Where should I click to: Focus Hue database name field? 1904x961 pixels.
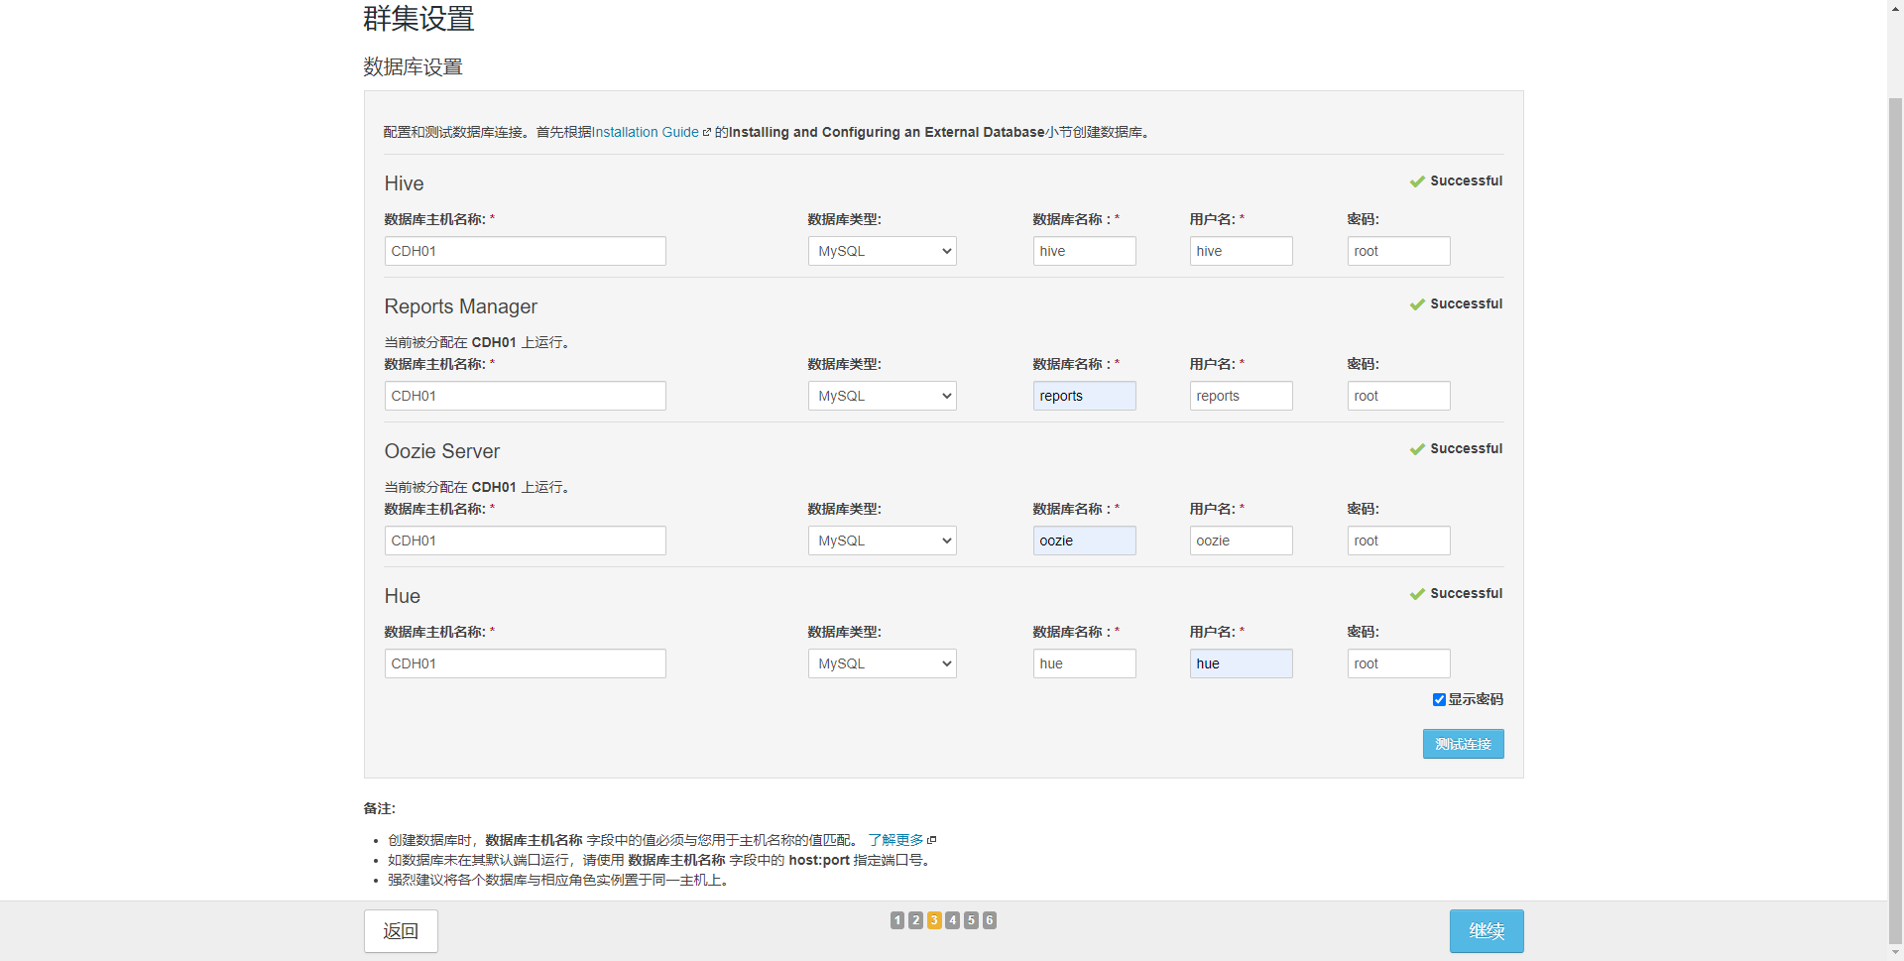[1084, 663]
